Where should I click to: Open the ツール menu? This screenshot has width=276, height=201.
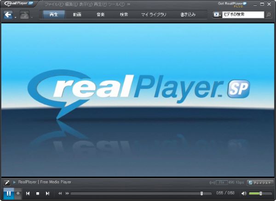(116, 4)
